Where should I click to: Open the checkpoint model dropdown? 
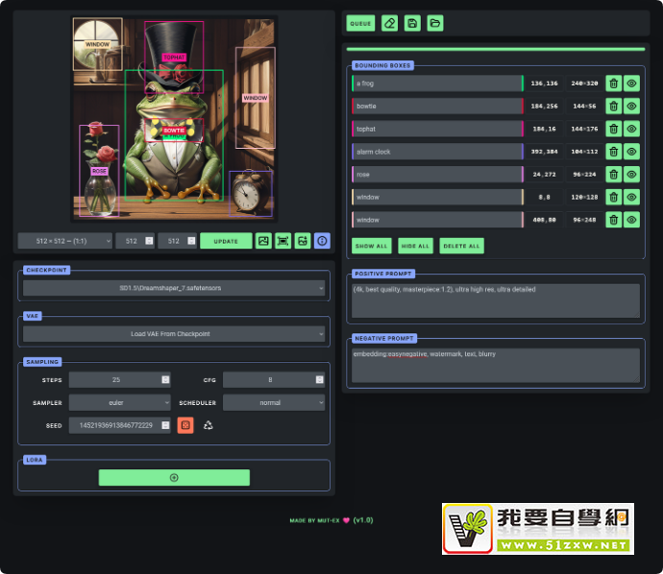(x=174, y=288)
